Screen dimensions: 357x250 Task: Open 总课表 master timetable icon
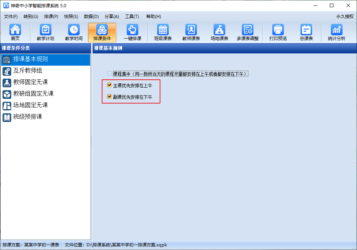[306, 32]
